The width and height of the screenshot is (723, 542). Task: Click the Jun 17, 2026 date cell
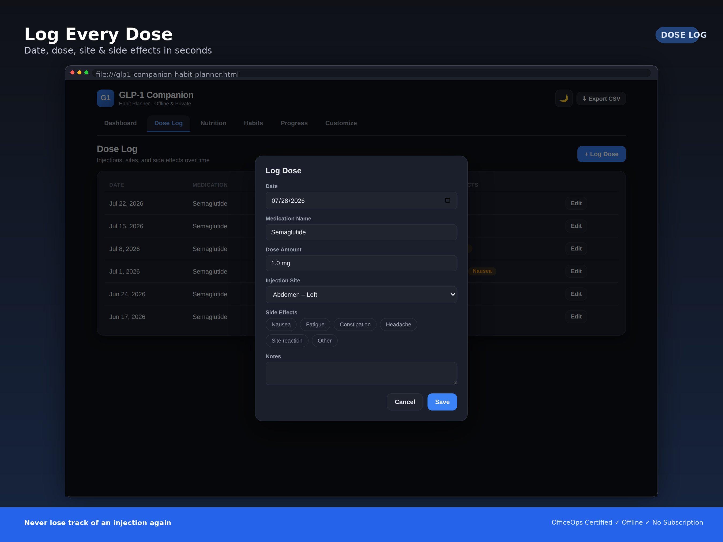click(127, 317)
